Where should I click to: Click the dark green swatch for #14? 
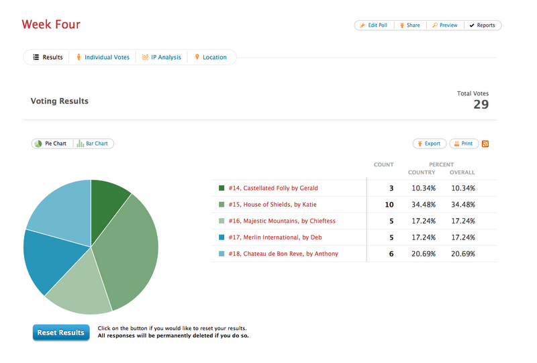[222, 188]
